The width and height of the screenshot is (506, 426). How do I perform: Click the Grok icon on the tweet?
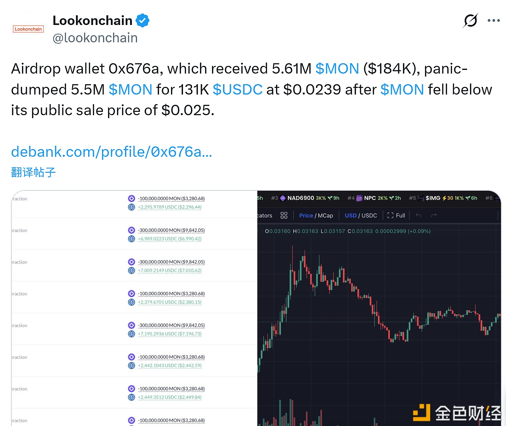click(x=470, y=20)
